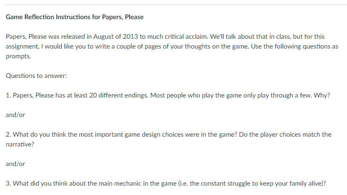Click the 'and/or' above question three
347x195 pixels.
16,164
